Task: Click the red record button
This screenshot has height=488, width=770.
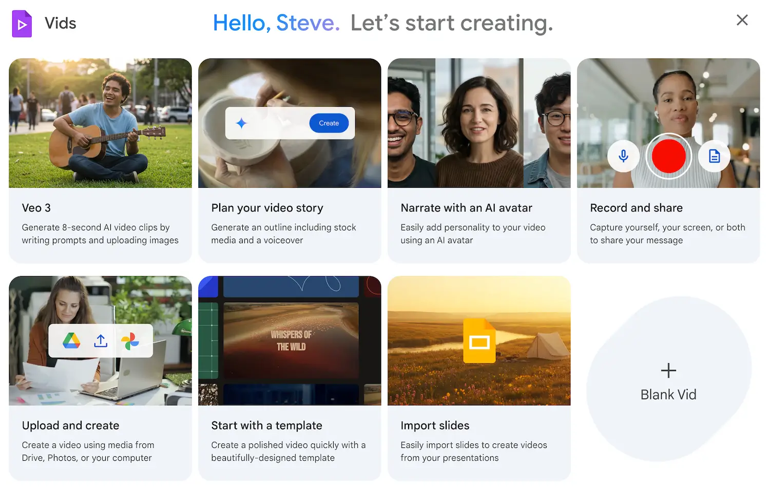Action: 668,156
